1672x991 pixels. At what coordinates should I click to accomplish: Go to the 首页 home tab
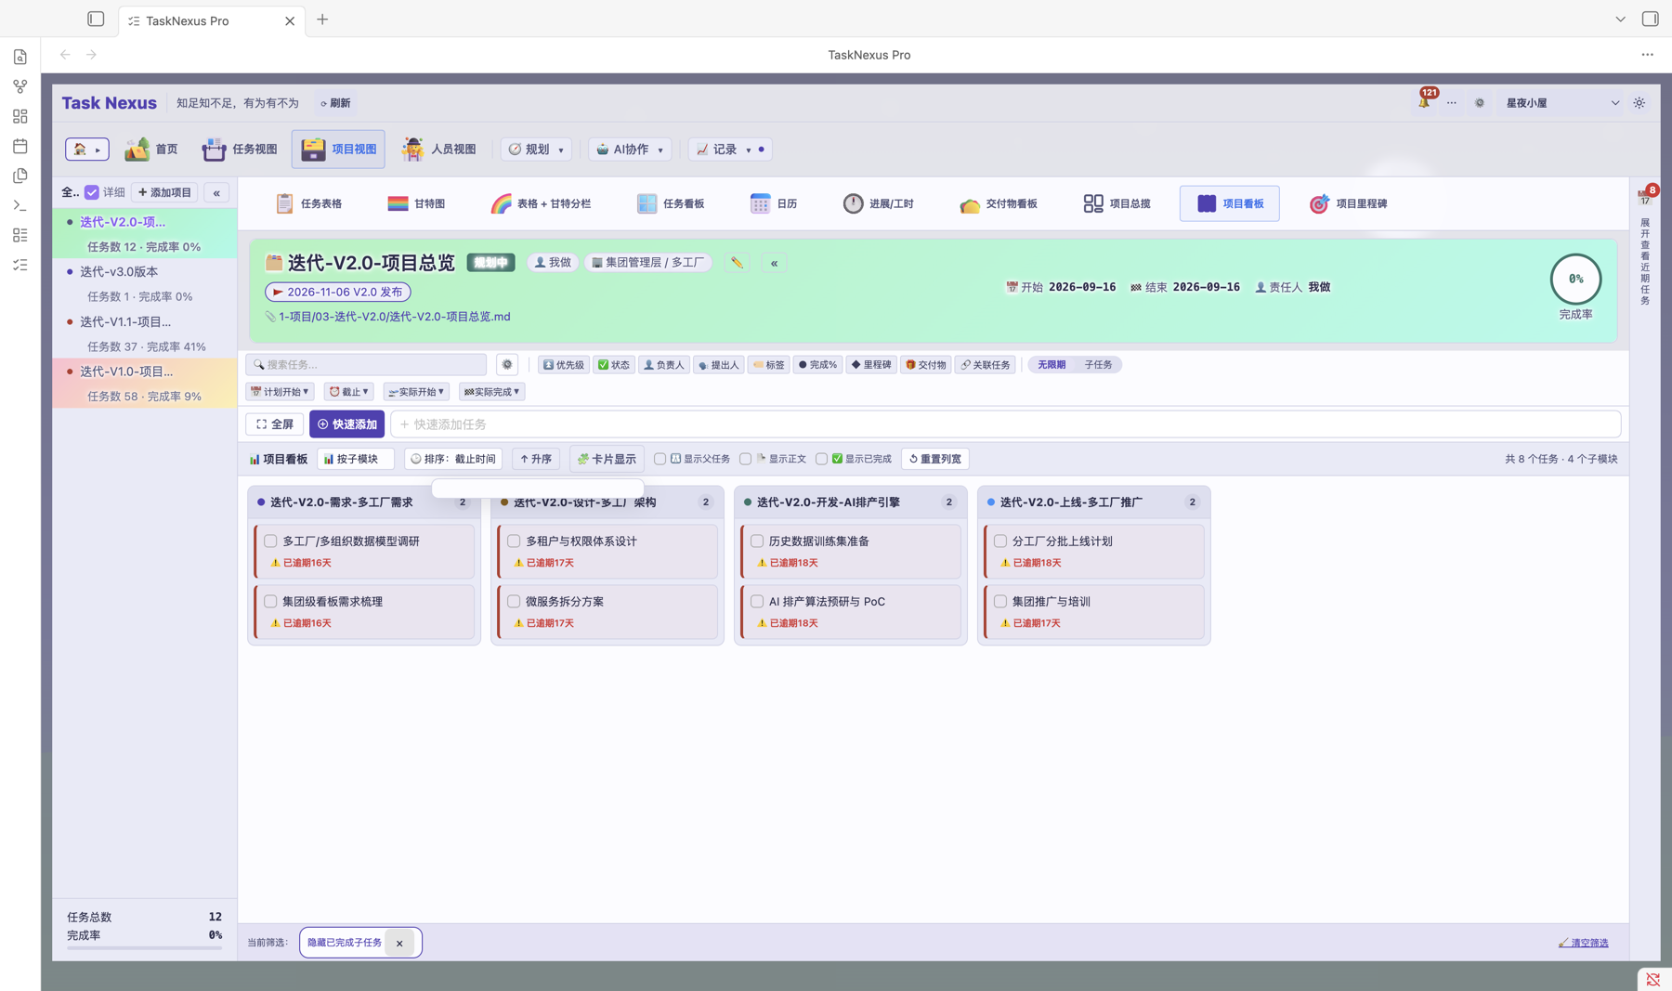tap(151, 150)
